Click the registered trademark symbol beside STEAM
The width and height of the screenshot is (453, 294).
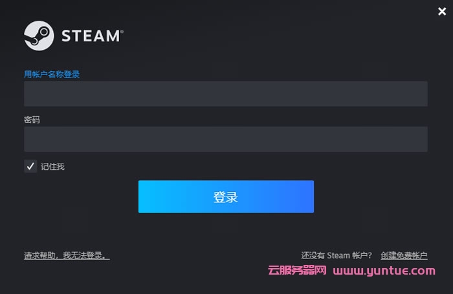tap(122, 30)
